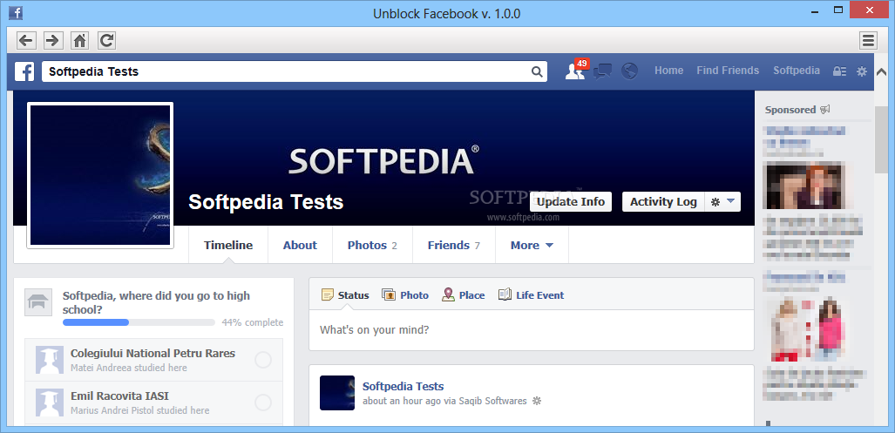Screen dimensions: 895x433
Task: Click the high school building icon
Action: click(x=38, y=302)
